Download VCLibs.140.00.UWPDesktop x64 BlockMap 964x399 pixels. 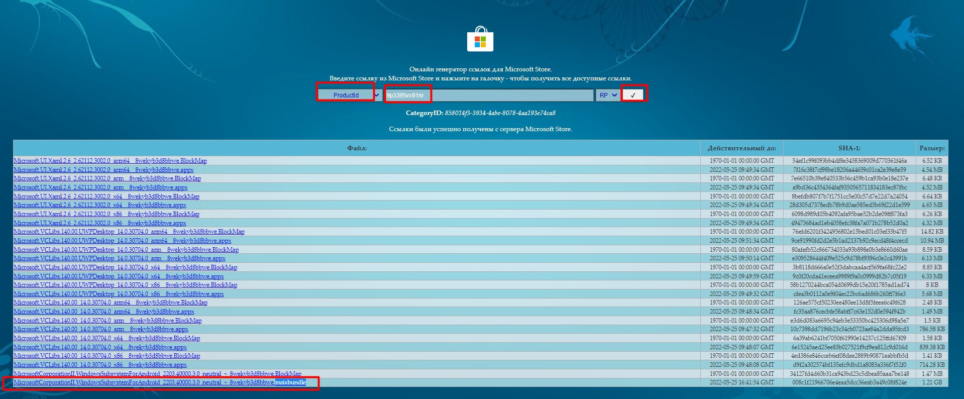126,267
